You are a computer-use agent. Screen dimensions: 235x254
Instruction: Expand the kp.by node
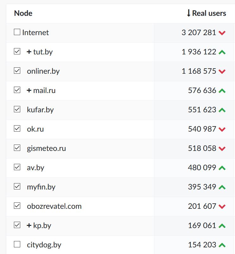29,226
